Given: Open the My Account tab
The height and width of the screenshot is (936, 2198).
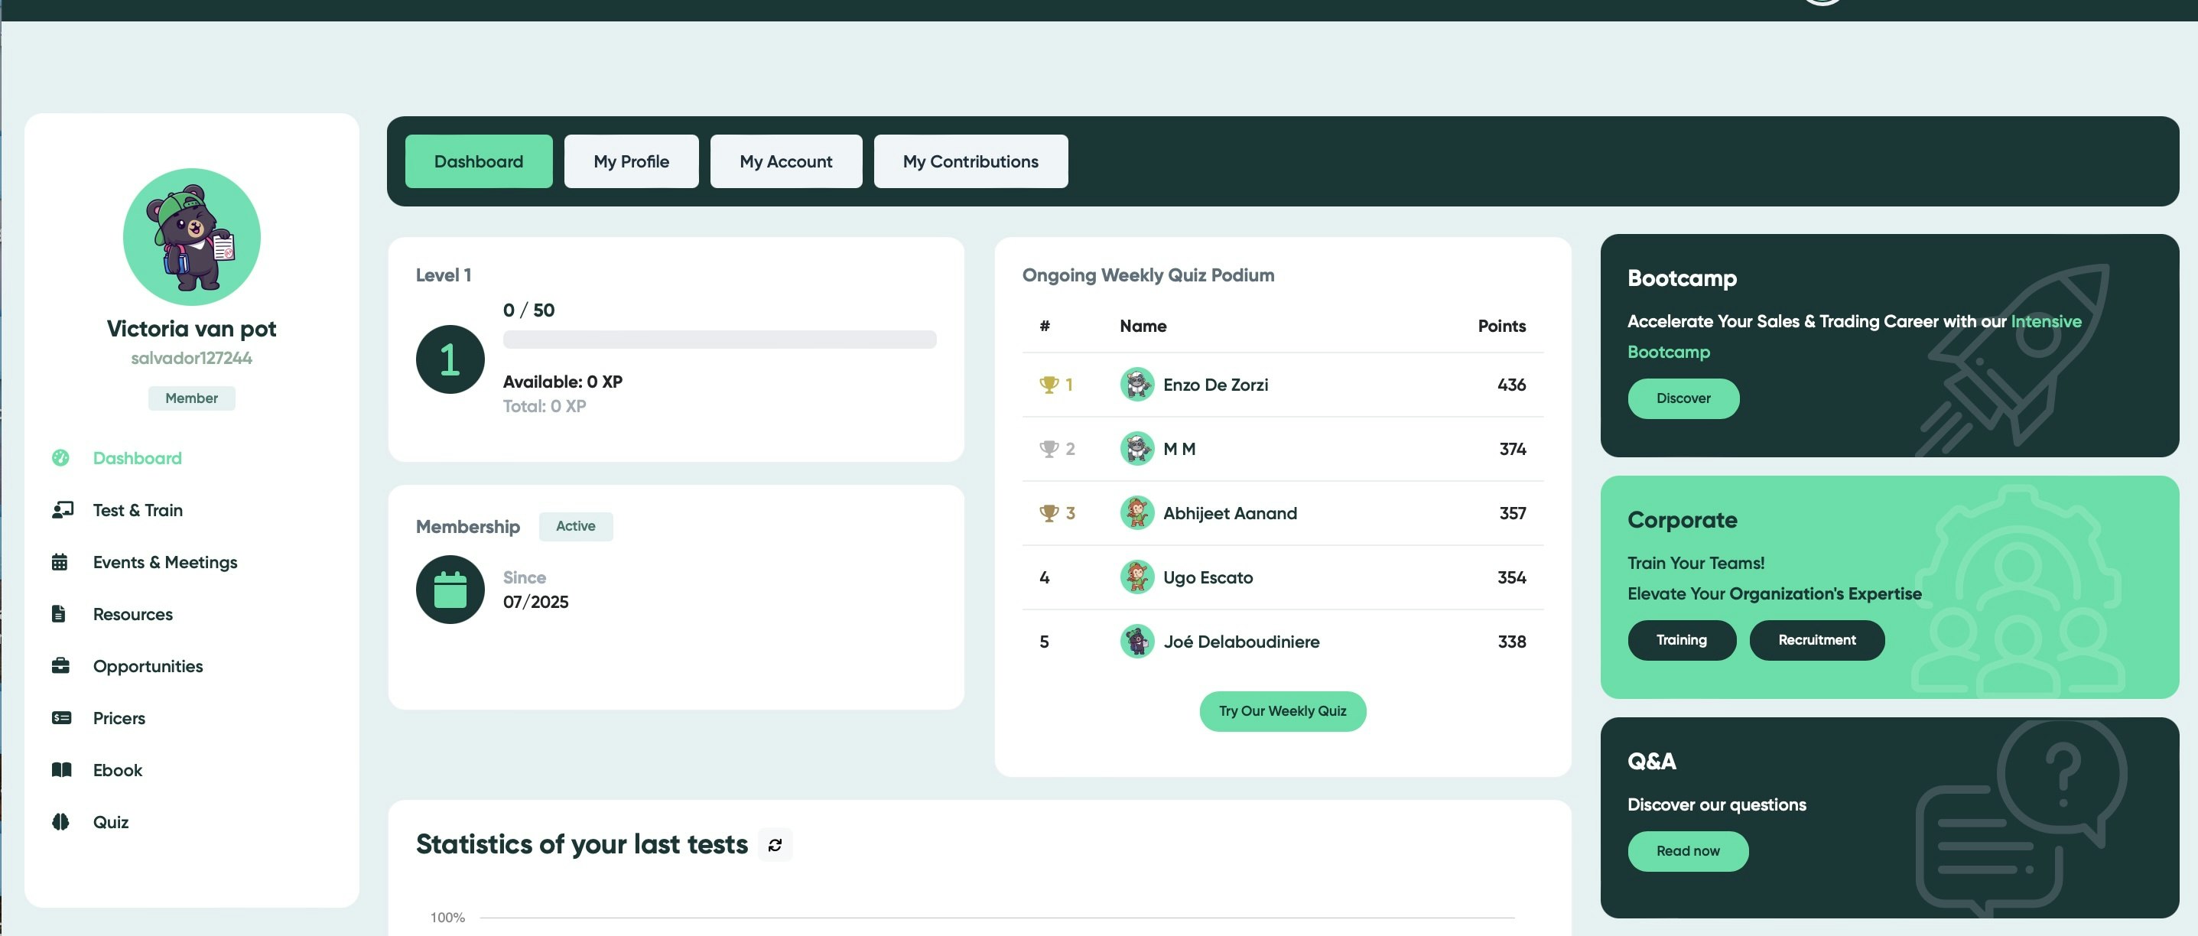Looking at the screenshot, I should click(x=786, y=161).
